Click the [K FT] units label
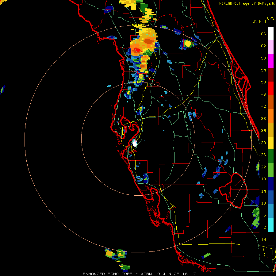 click(x=259, y=21)
